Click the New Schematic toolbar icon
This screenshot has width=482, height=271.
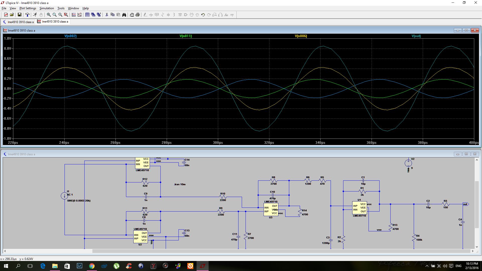[6, 15]
